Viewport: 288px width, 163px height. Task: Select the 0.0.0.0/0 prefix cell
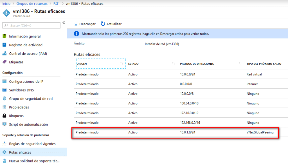click(x=186, y=84)
